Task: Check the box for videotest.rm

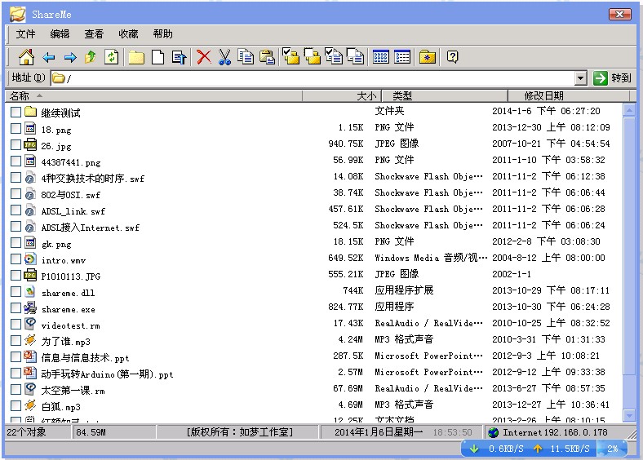Action: click(16, 325)
